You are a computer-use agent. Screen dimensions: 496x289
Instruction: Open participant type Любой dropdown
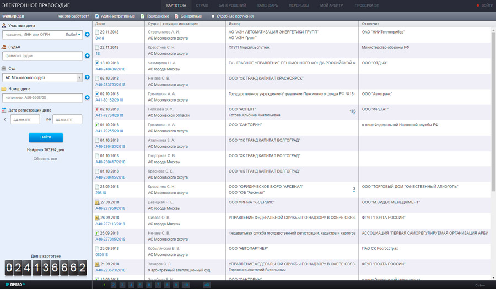[x=73, y=35]
